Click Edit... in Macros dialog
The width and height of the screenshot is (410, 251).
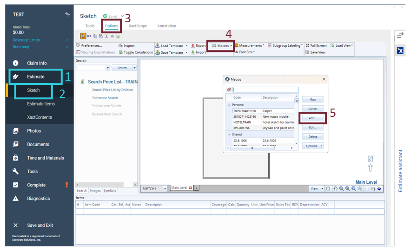(x=313, y=127)
